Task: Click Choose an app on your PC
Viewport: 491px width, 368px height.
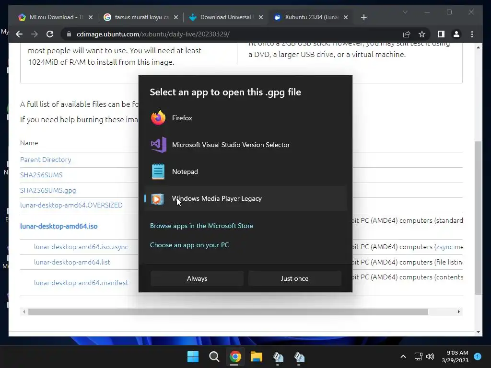Action: tap(189, 245)
